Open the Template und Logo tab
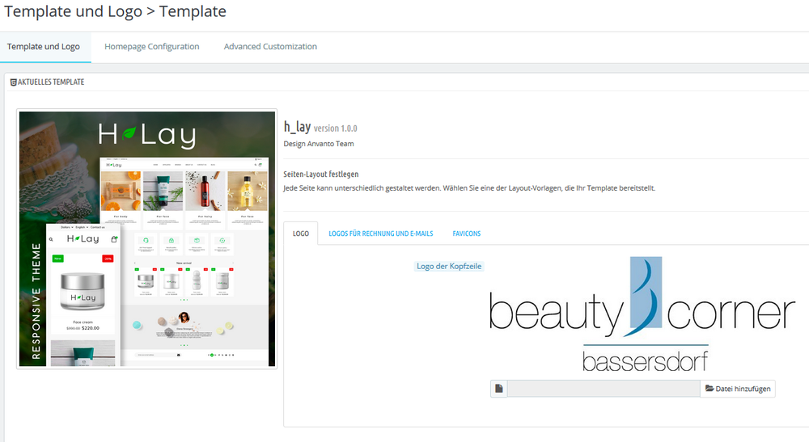 tap(44, 47)
